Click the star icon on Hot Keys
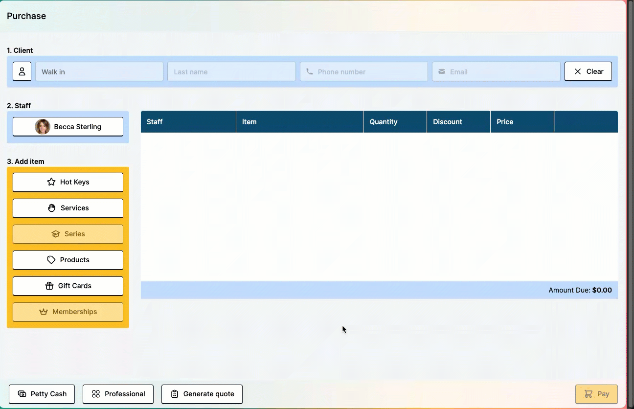Image resolution: width=634 pixels, height=409 pixels. (51, 182)
